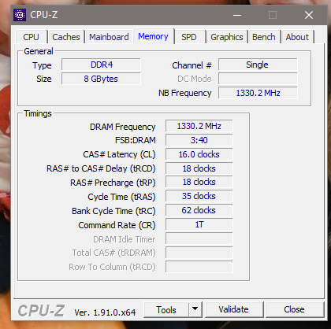Click the 'General' group heading
The image size is (331, 329).
[x=39, y=51]
